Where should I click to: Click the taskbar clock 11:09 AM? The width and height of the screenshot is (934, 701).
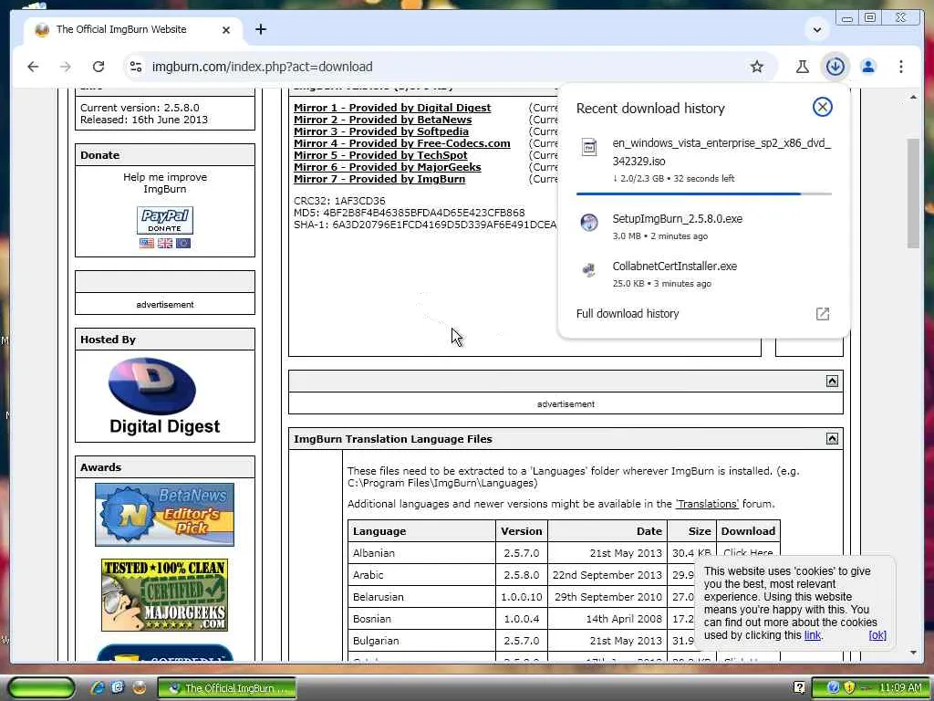(900, 688)
